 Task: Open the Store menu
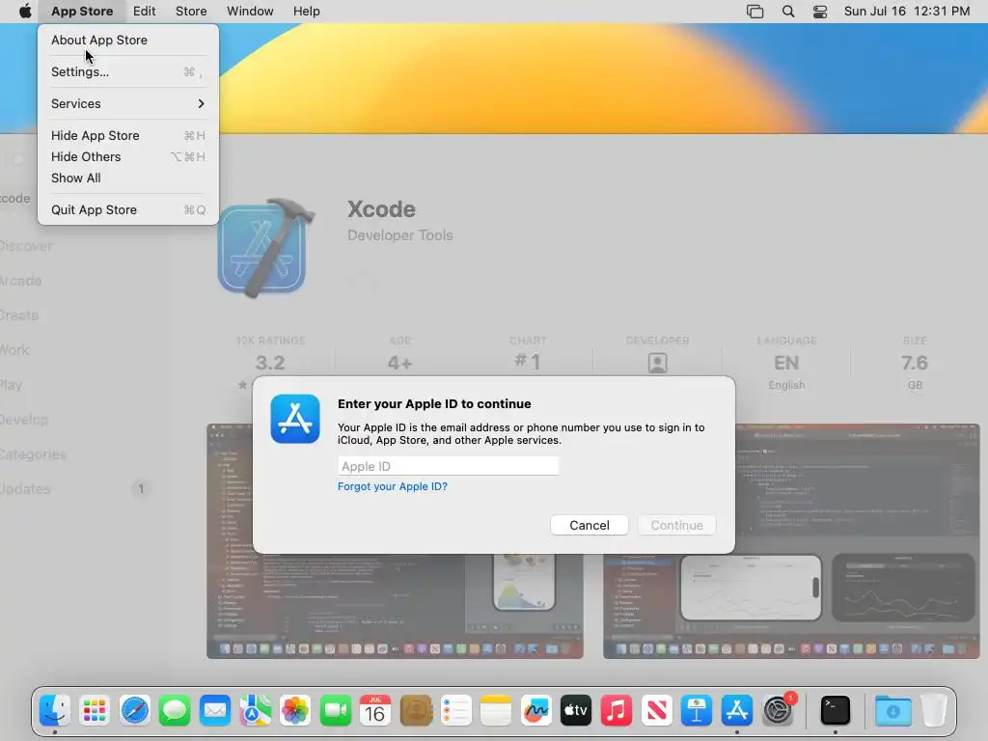click(x=191, y=11)
